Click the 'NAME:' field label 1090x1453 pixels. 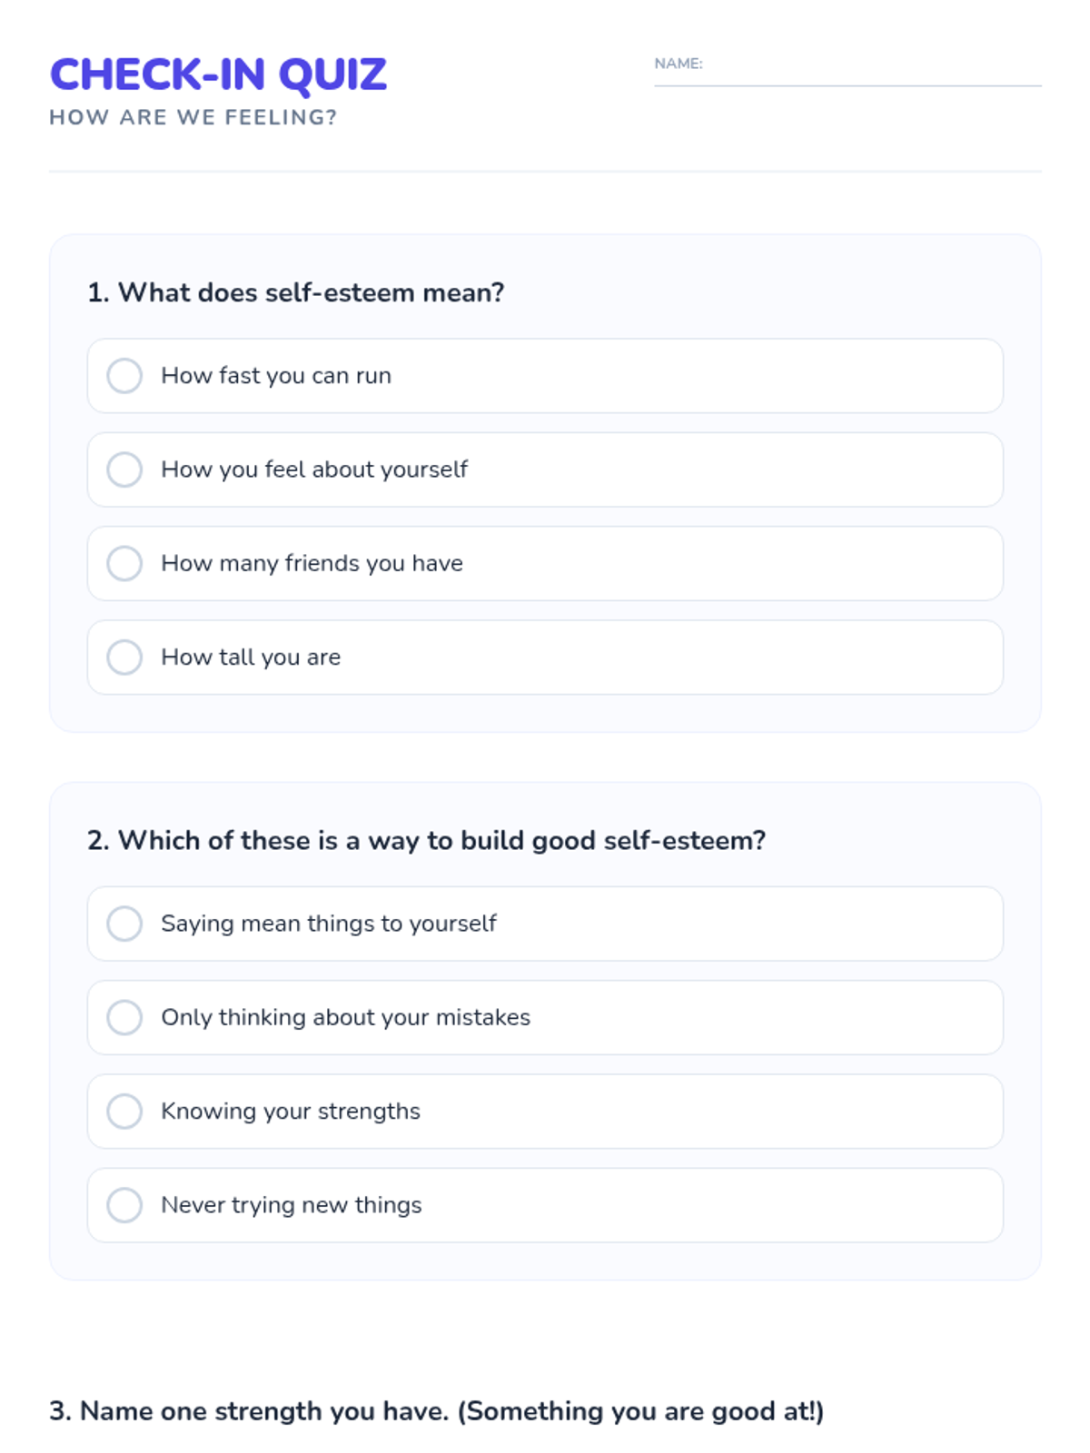click(679, 64)
